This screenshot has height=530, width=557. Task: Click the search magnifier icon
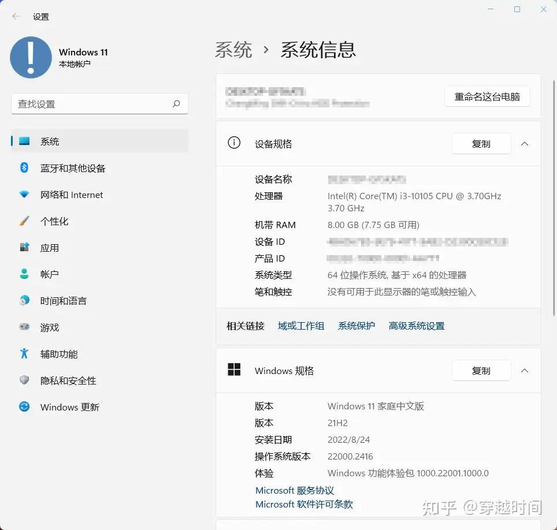(x=176, y=104)
